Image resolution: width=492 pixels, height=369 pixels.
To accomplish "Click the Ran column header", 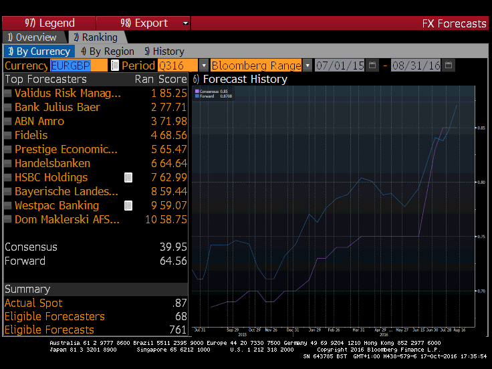I will pos(144,79).
